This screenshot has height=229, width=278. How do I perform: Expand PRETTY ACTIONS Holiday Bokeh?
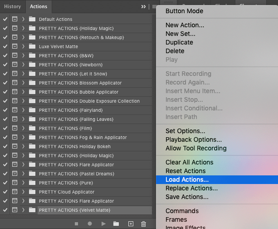(x=23, y=146)
